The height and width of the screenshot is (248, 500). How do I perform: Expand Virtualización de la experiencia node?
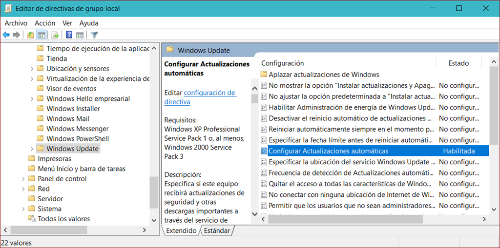(x=32, y=78)
